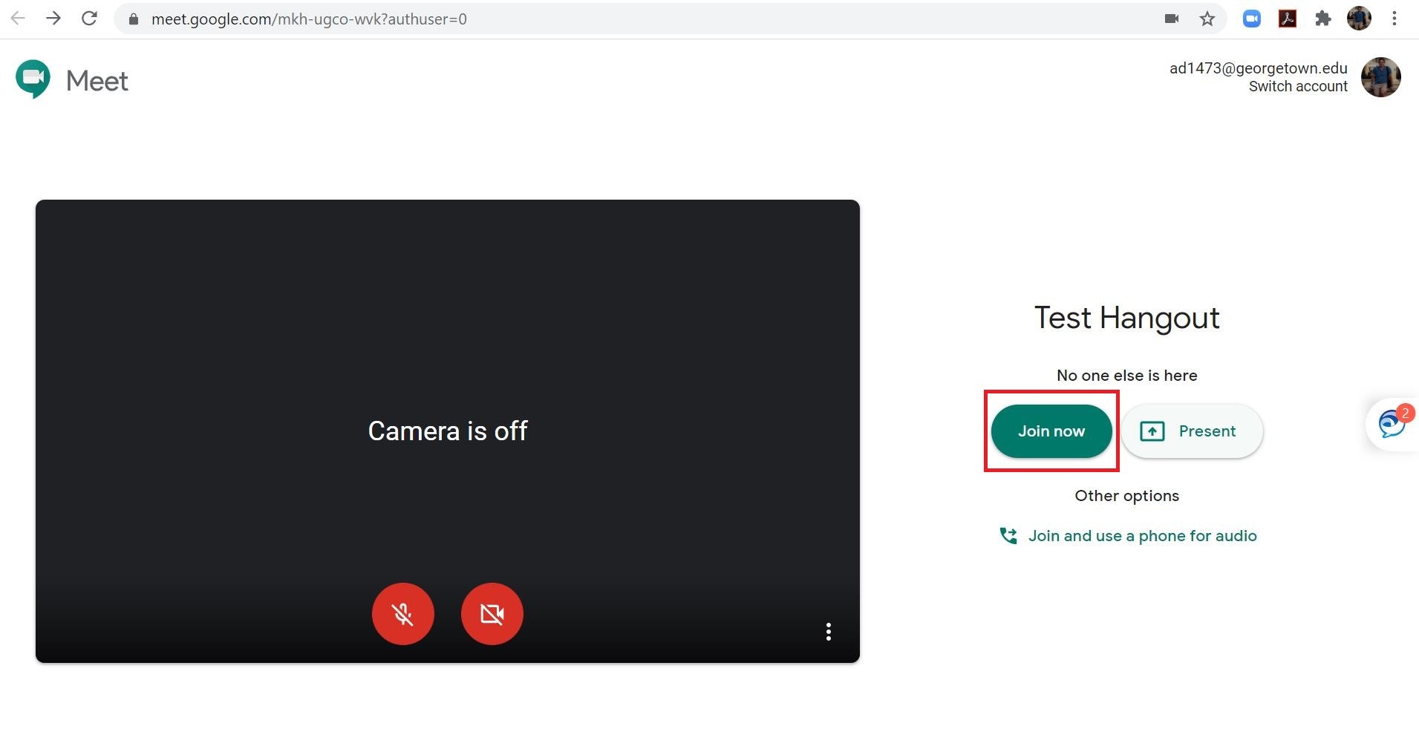Screen dimensions: 1419x749
Task: Click the No one else is here text
Action: (1126, 376)
